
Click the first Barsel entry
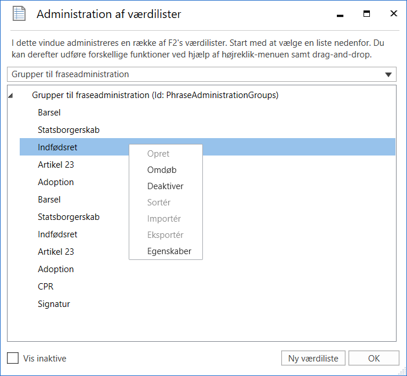pyautogui.click(x=49, y=113)
